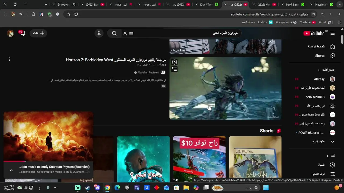The width and height of the screenshot is (344, 193).
Task: Open the $10 راح توفر Short
Action: click(x=199, y=159)
